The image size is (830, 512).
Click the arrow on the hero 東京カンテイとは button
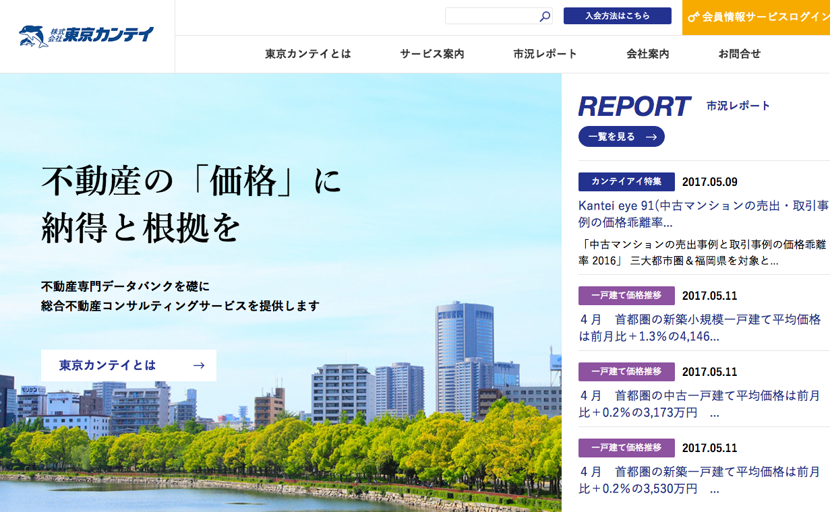tap(198, 365)
